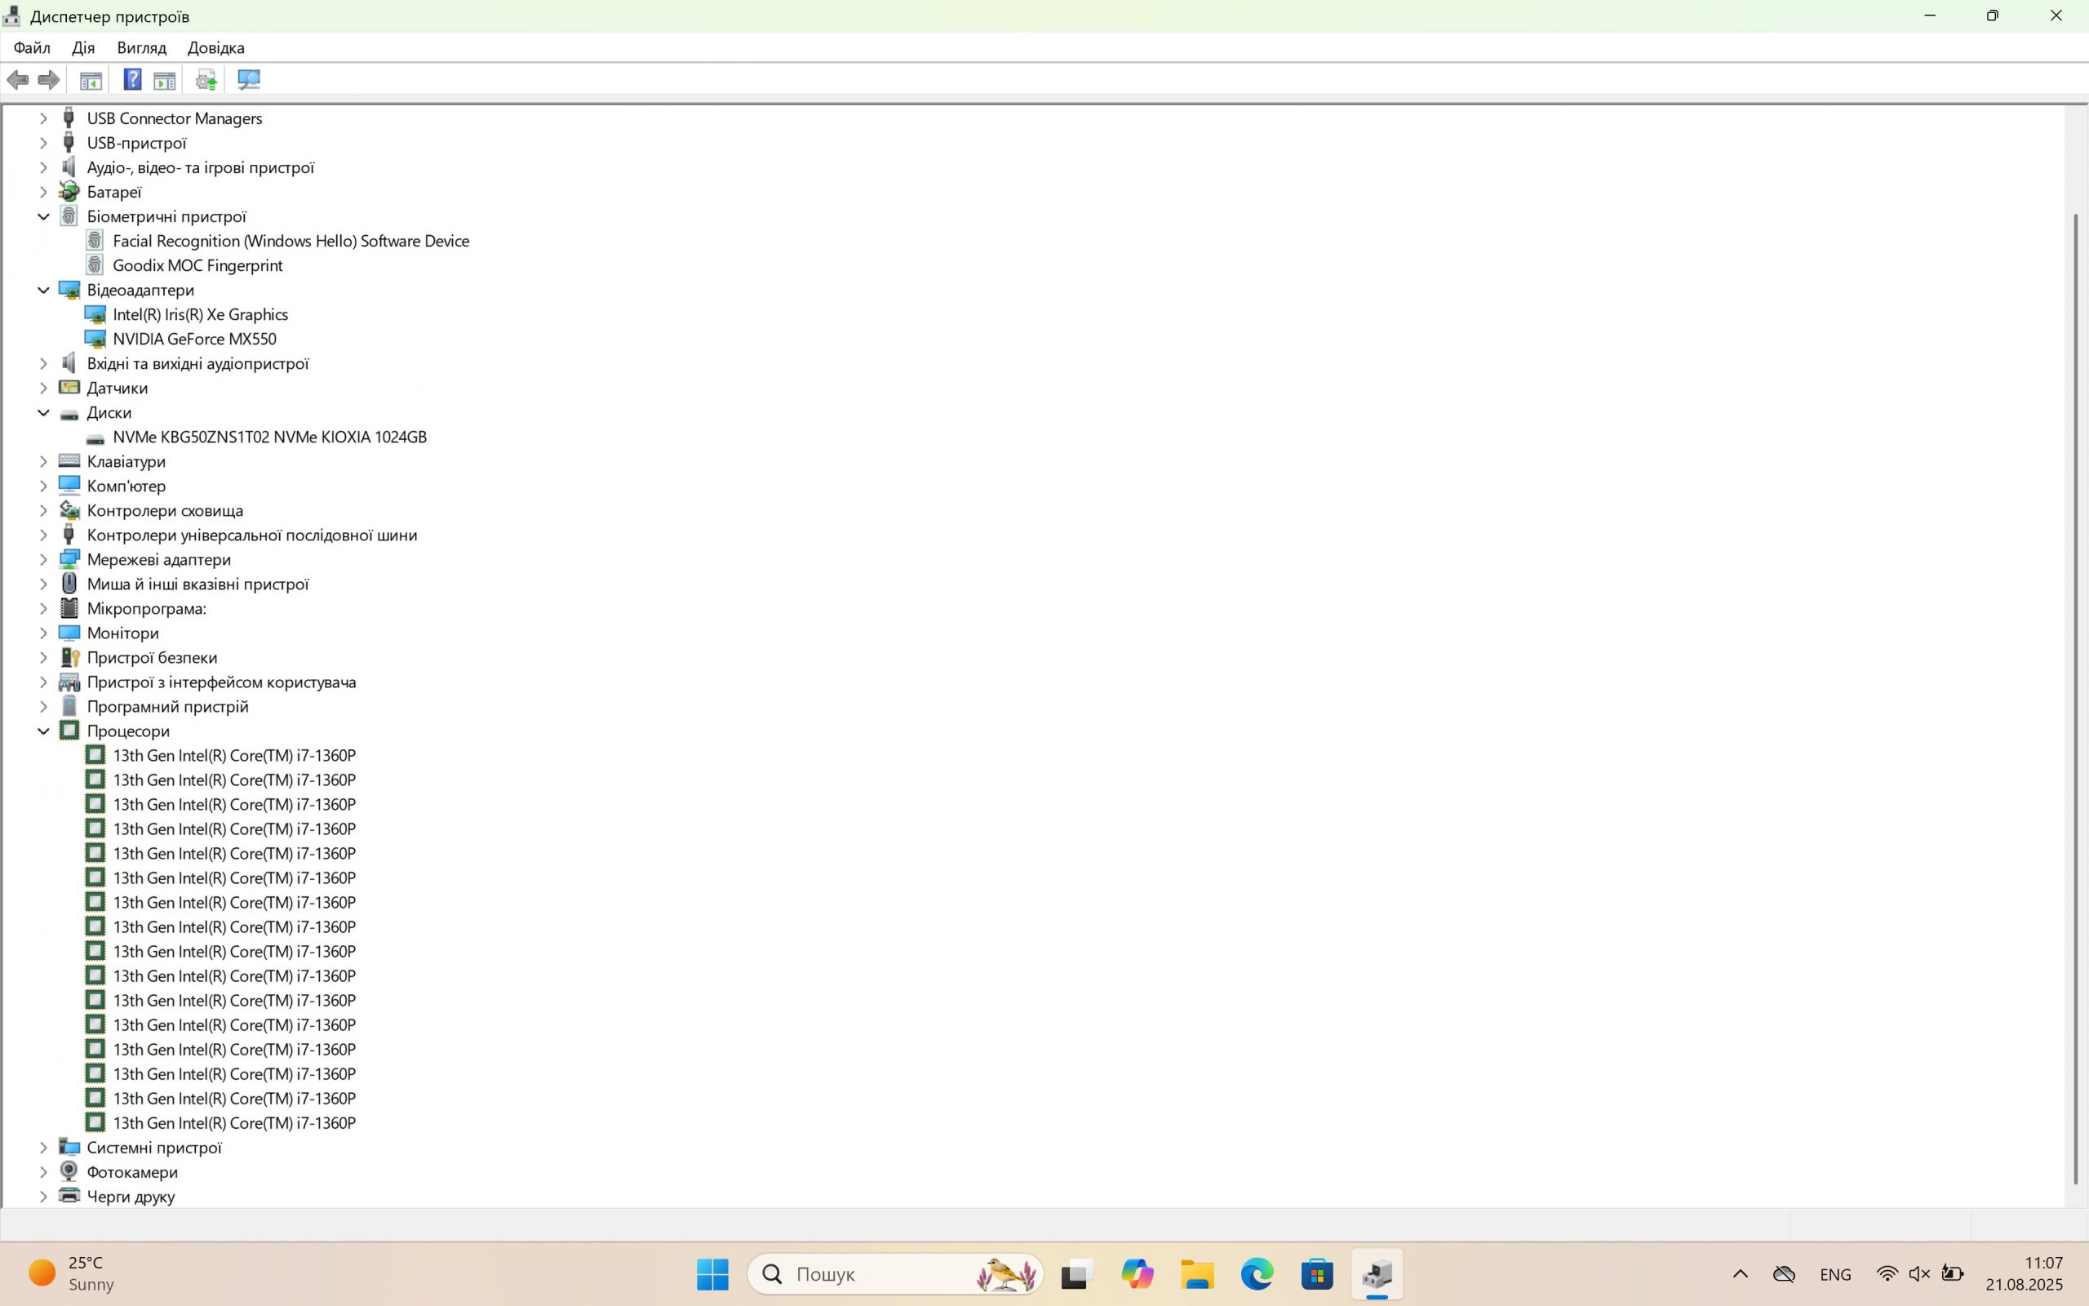Select the Goodix MOC Fingerprint device
Image resolution: width=2089 pixels, height=1306 pixels.
pos(197,265)
